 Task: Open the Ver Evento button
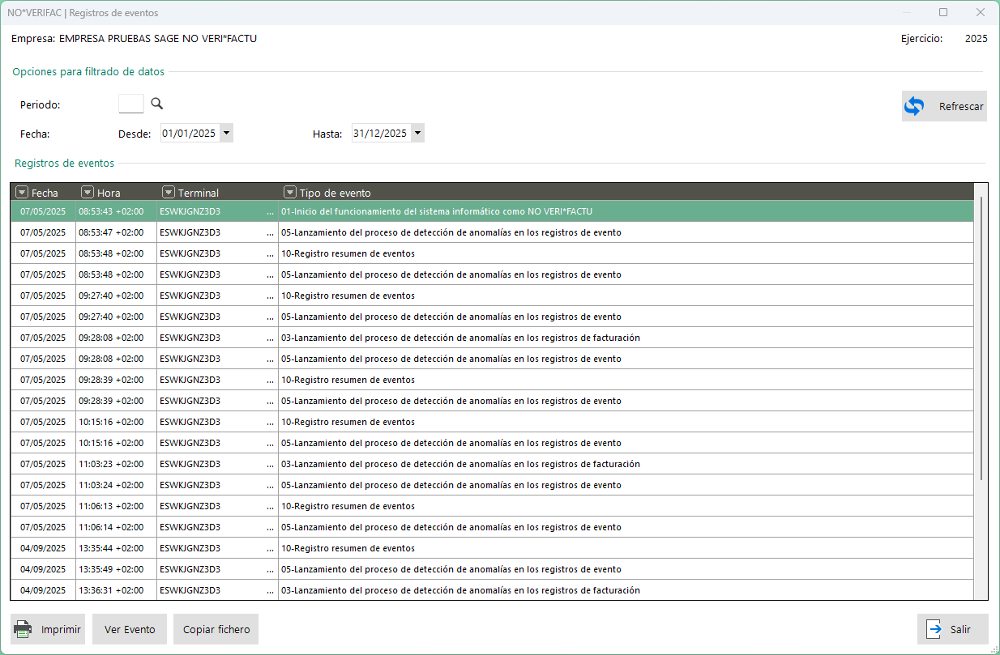[130, 629]
